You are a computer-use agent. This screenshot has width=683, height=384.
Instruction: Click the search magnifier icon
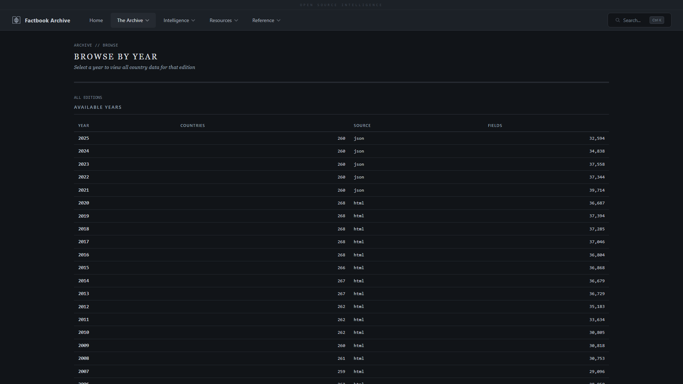(x=618, y=20)
